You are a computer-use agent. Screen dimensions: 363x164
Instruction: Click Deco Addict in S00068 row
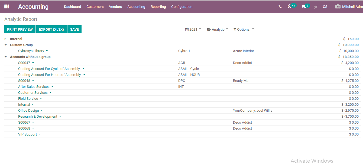[x=242, y=128]
